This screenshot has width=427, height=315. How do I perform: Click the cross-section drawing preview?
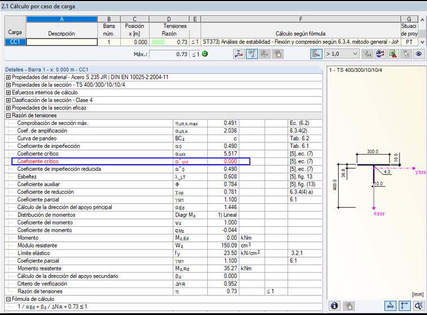click(x=377, y=183)
